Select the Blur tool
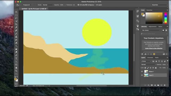This screenshot has width=171, height=96. pos(16,49)
